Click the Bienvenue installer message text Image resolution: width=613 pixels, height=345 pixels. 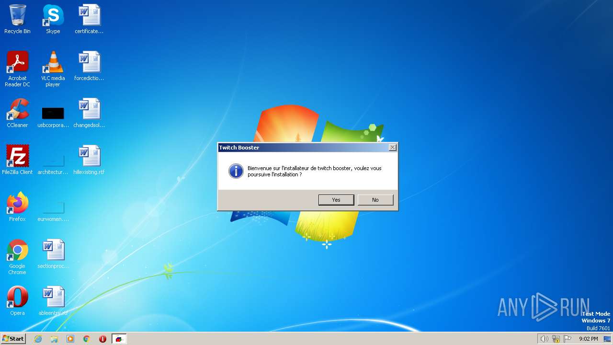tap(315, 172)
